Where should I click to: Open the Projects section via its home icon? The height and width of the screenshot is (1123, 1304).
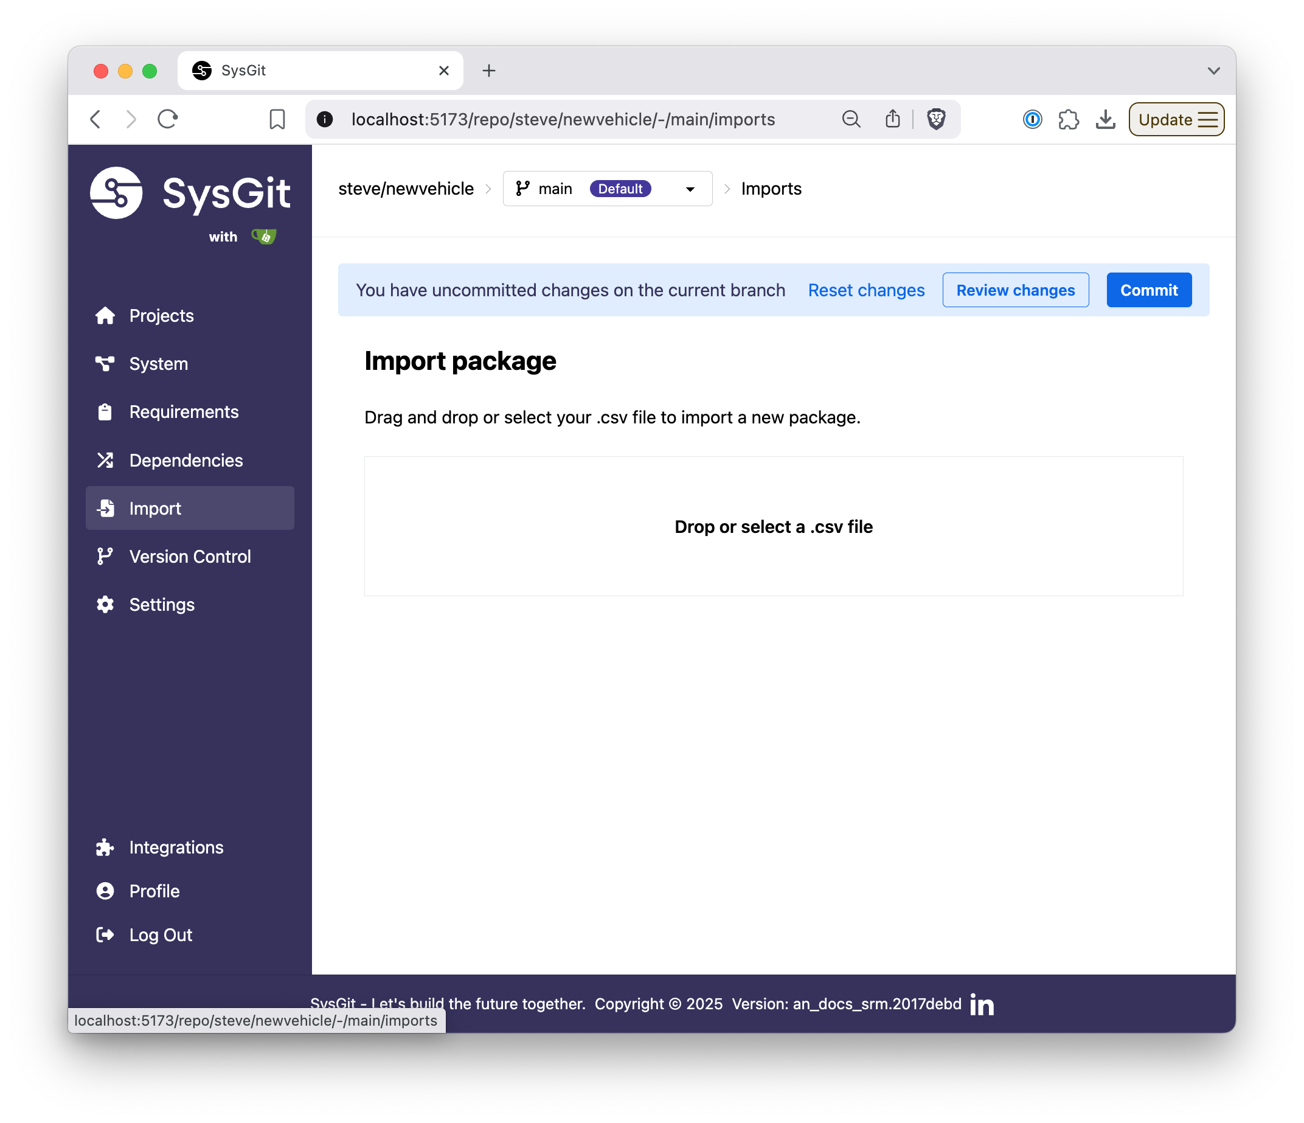pyautogui.click(x=105, y=315)
